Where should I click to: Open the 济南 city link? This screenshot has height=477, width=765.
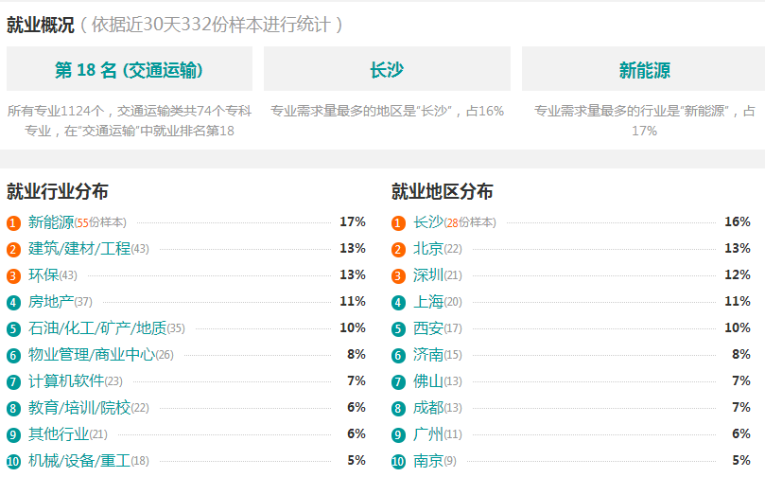point(428,354)
